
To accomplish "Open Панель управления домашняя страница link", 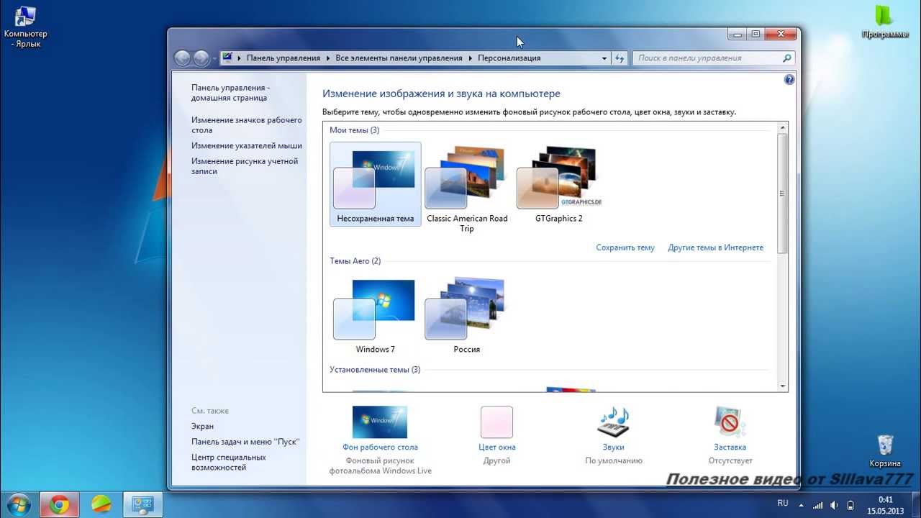I will point(230,93).
